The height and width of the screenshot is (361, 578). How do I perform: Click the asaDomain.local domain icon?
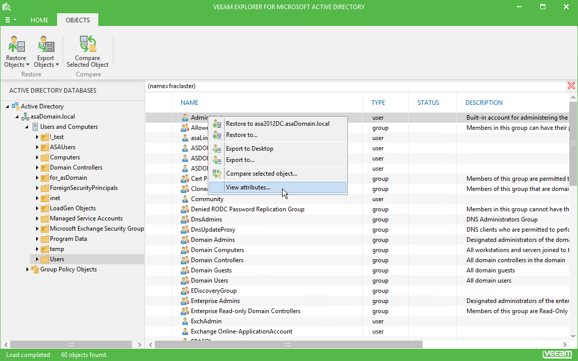[25, 117]
